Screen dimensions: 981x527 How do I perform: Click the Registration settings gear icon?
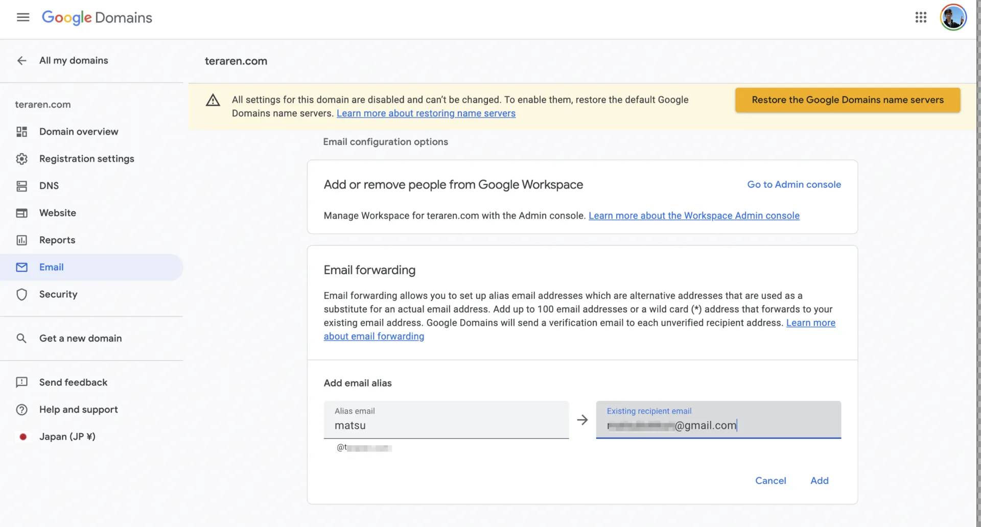tap(21, 159)
